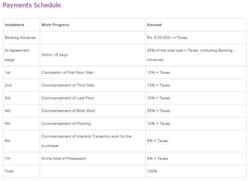Image resolution: width=248 pixels, height=181 pixels.
Task: Select the Amount column header
Action: (154, 25)
